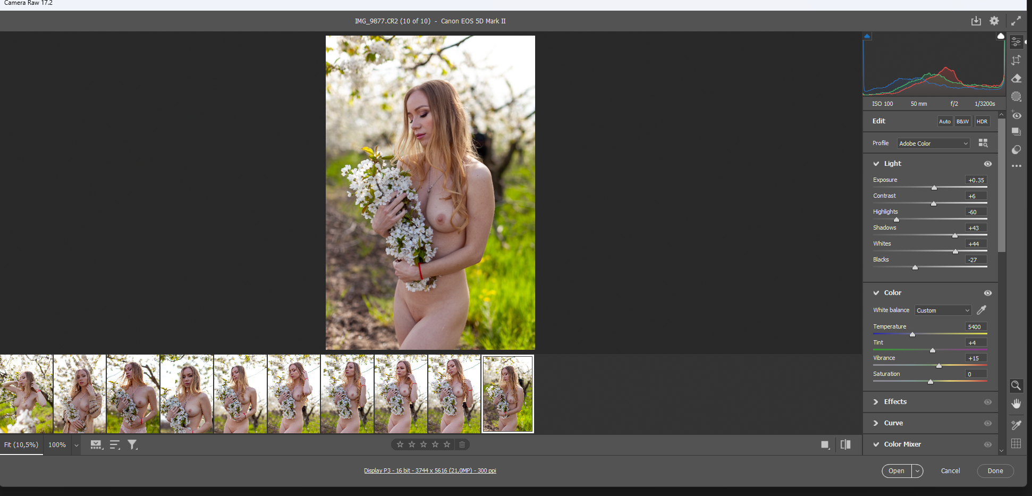Toggle default settings view icon

(x=825, y=444)
